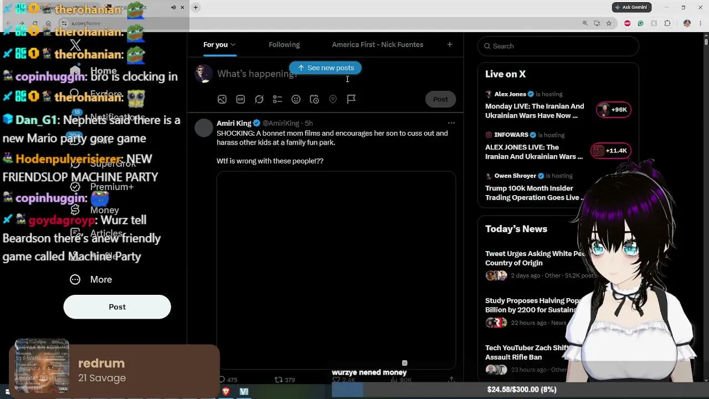Open Amiri King profile link
709x399 pixels.
point(234,123)
